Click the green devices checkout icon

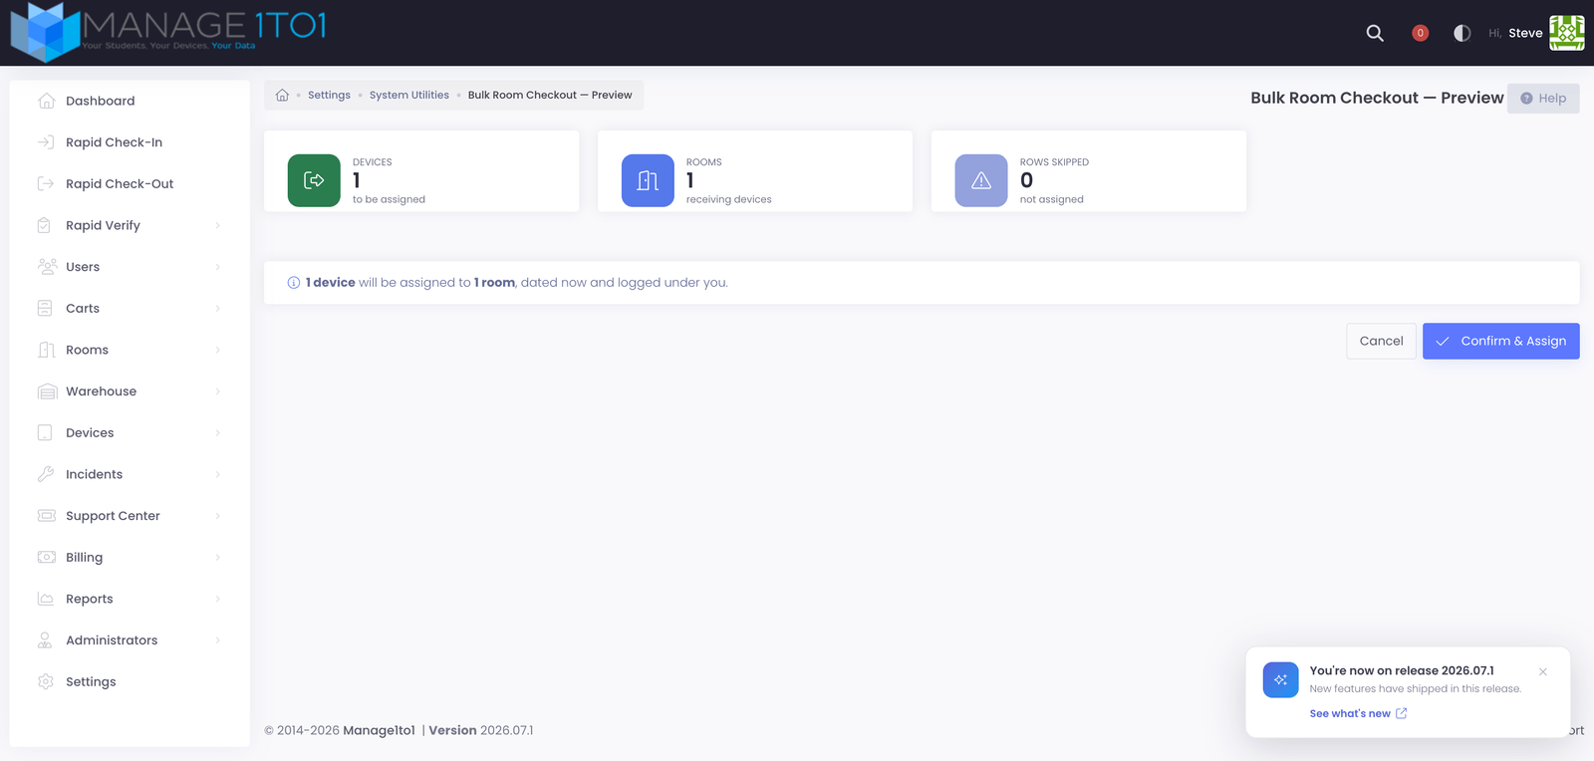tap(314, 180)
